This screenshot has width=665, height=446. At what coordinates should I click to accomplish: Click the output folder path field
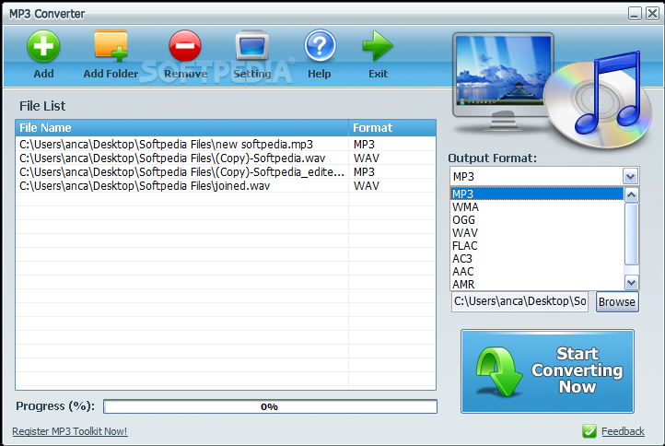(520, 301)
